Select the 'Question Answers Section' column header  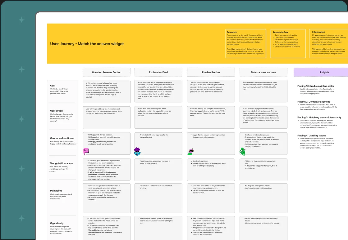coord(107,72)
